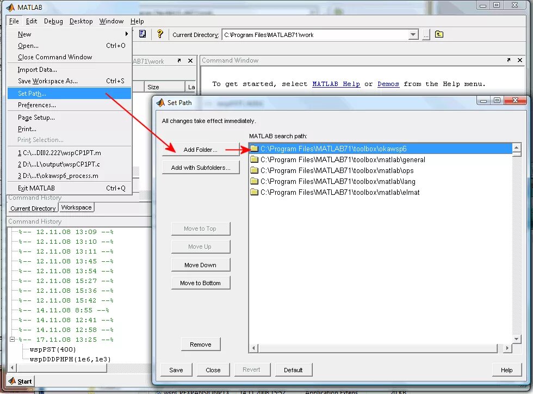Viewport: 533px width, 394px height.
Task: Click the Default button
Action: click(x=293, y=370)
